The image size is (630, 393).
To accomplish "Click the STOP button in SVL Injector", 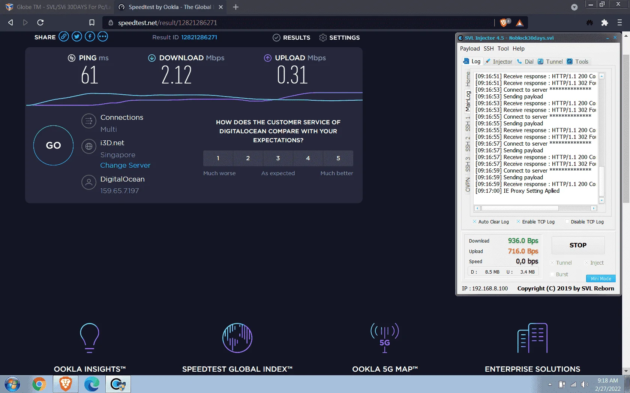I will tap(578, 245).
